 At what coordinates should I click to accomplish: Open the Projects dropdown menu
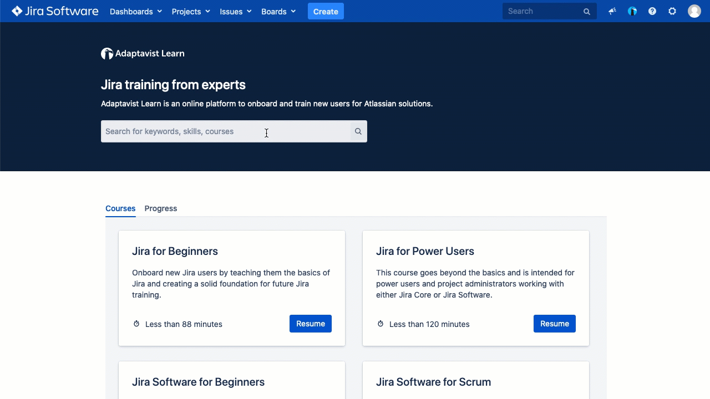(x=191, y=12)
